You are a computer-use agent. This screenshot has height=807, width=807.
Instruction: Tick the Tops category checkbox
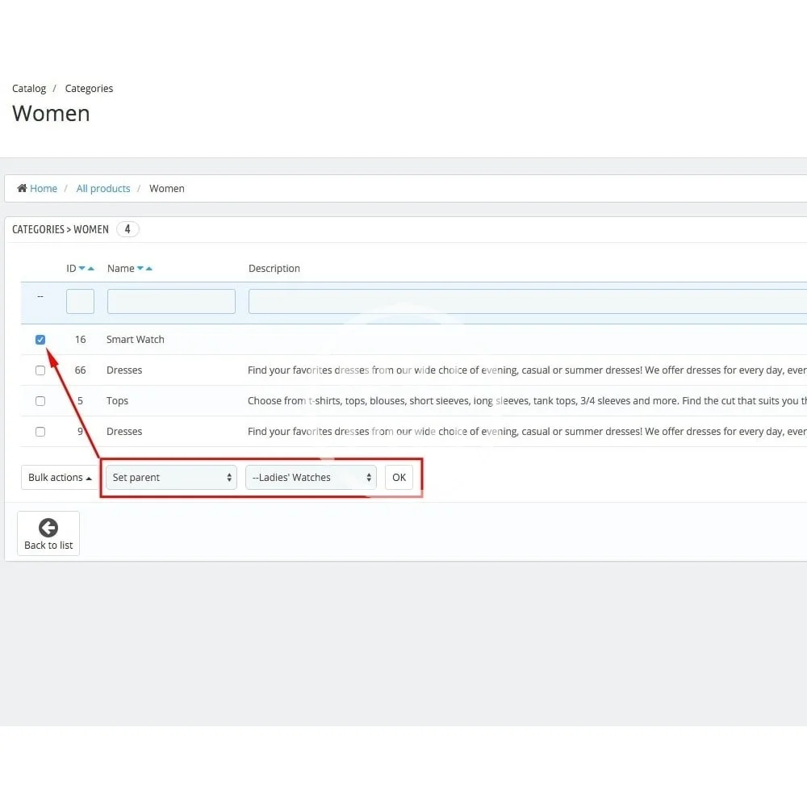click(x=40, y=401)
